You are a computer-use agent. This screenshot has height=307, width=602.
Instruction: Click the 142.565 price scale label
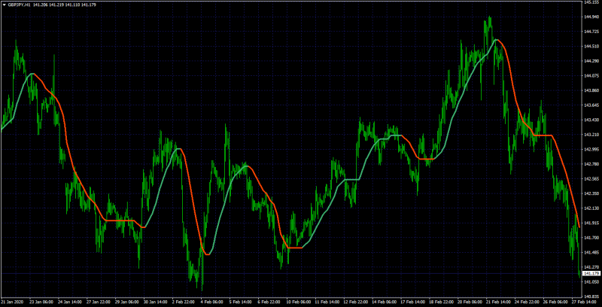point(591,179)
